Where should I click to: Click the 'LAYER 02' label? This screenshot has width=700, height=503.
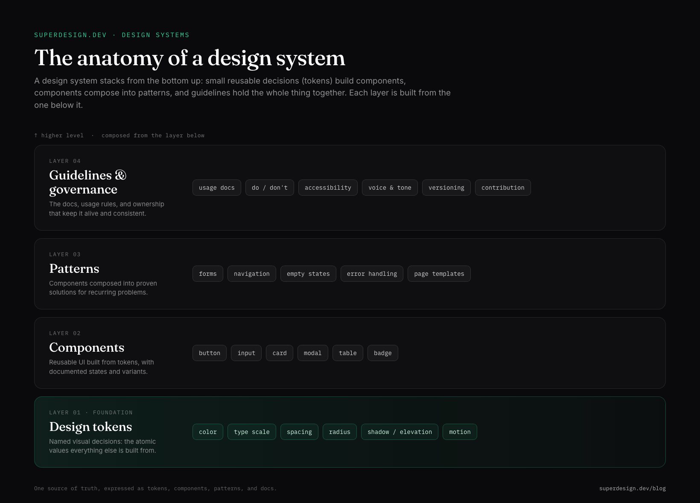[65, 333]
